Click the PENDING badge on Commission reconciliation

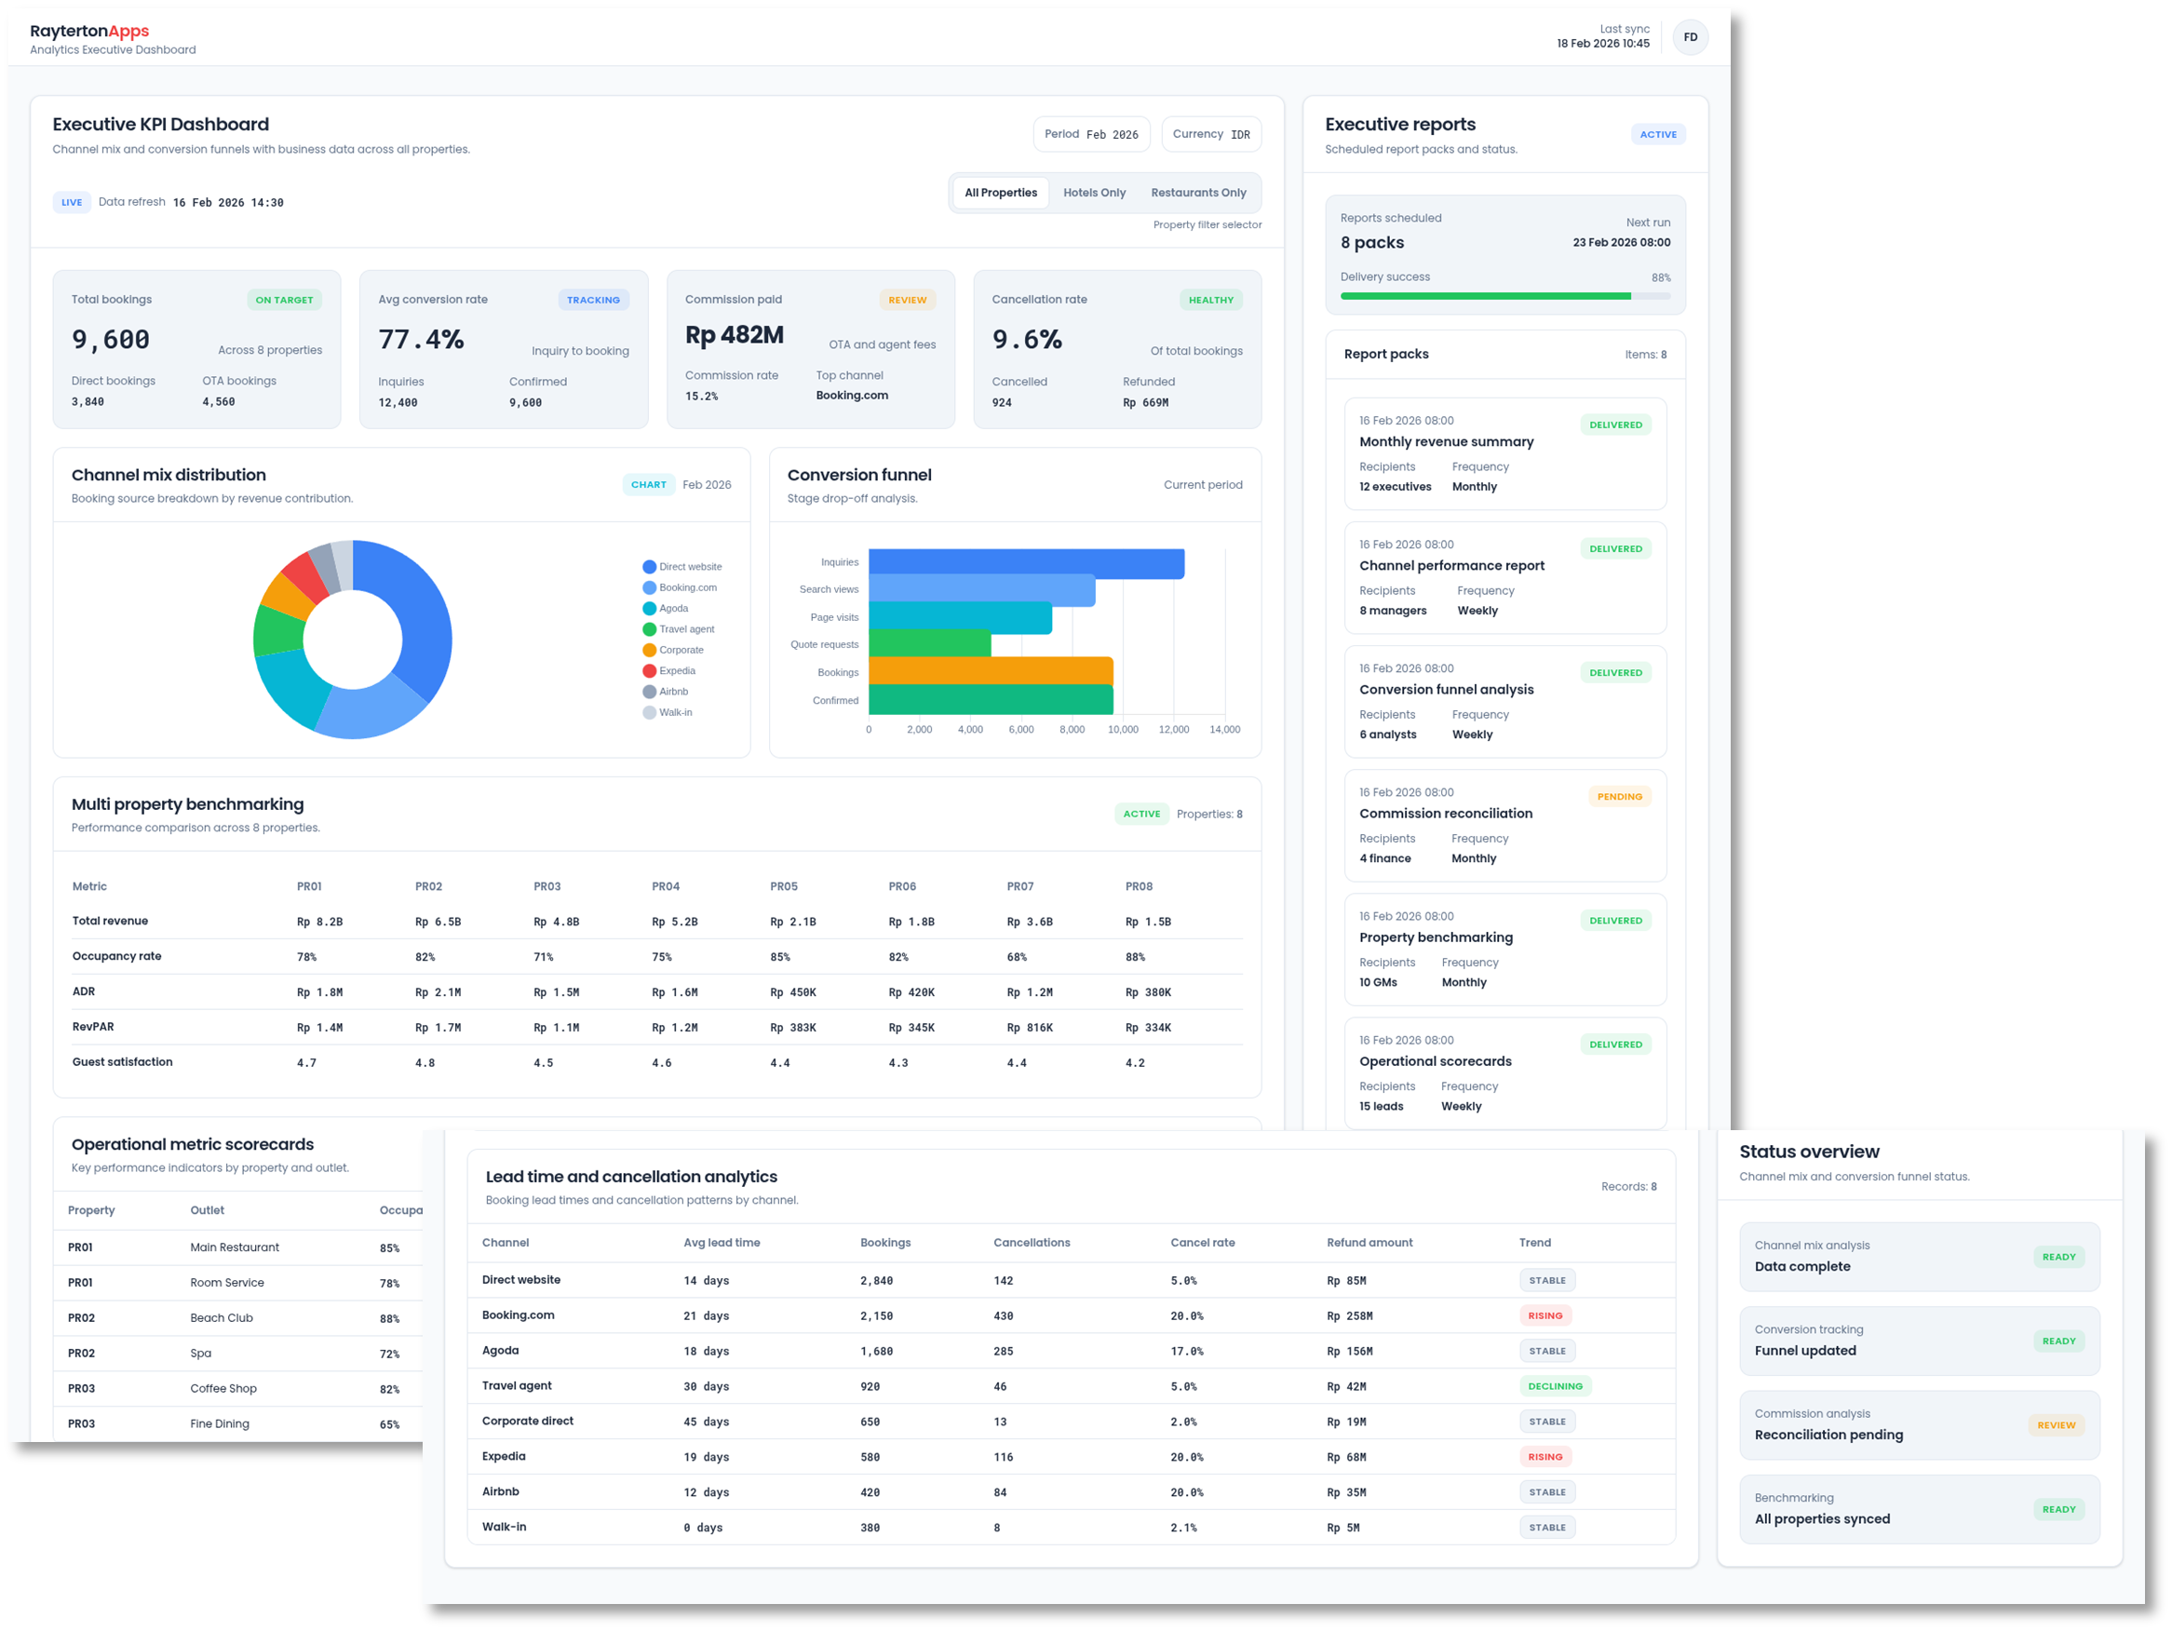(1619, 796)
